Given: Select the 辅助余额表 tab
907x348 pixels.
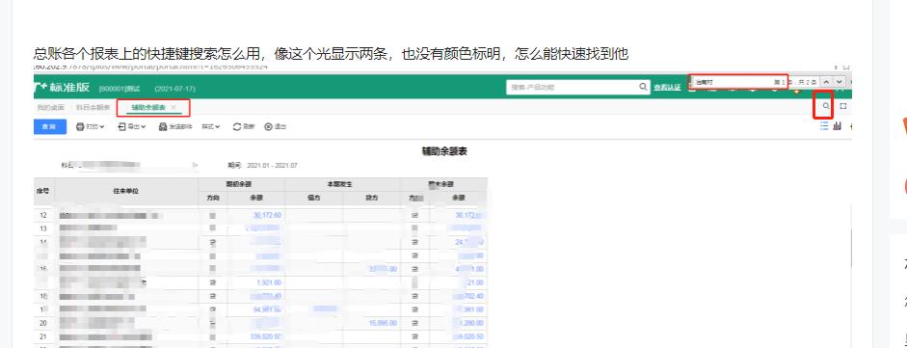Looking at the screenshot, I should tap(148, 108).
